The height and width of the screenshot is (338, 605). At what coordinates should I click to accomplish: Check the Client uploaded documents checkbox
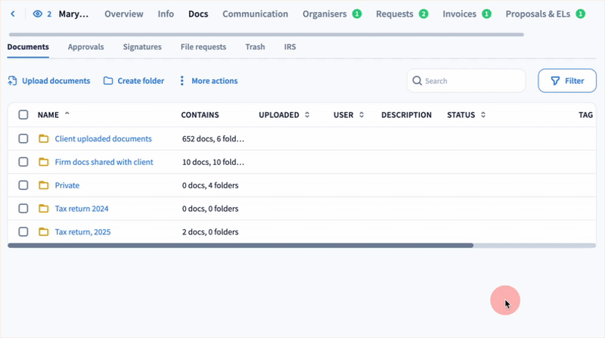pos(23,139)
